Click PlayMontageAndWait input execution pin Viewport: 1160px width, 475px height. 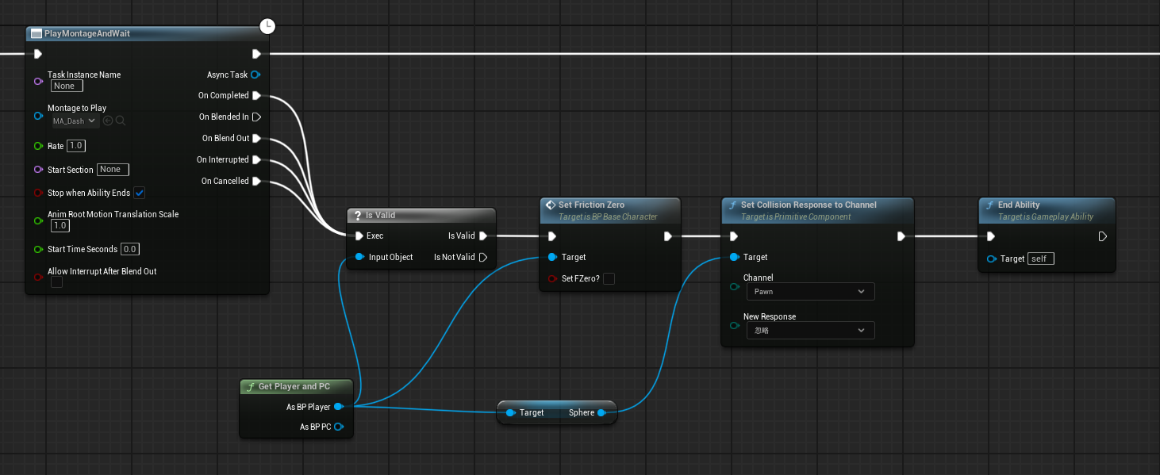click(x=38, y=54)
